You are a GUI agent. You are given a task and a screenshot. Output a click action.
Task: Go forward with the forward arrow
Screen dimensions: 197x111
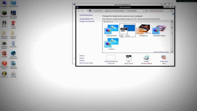[x=82, y=11]
